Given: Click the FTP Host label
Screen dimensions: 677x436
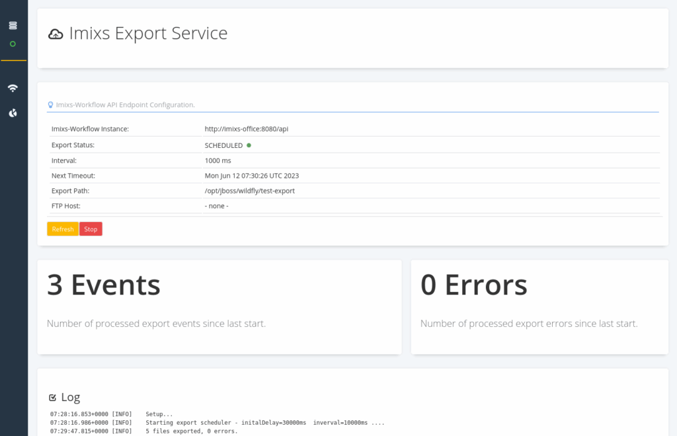Looking at the screenshot, I should (x=66, y=205).
